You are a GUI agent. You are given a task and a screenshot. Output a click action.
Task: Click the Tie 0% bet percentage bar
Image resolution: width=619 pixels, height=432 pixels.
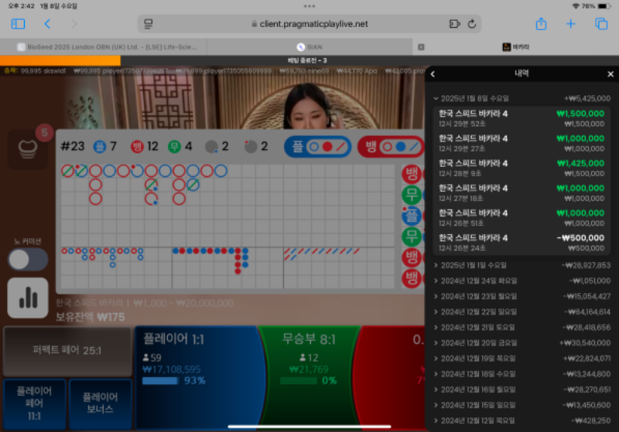tap(299, 381)
